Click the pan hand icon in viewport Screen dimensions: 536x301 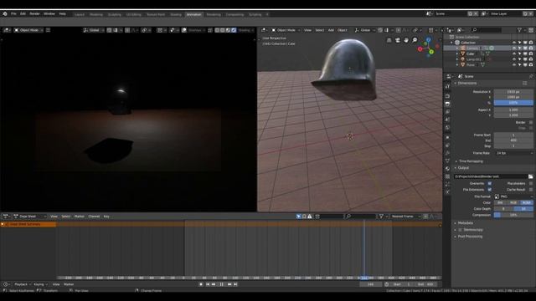(406, 40)
